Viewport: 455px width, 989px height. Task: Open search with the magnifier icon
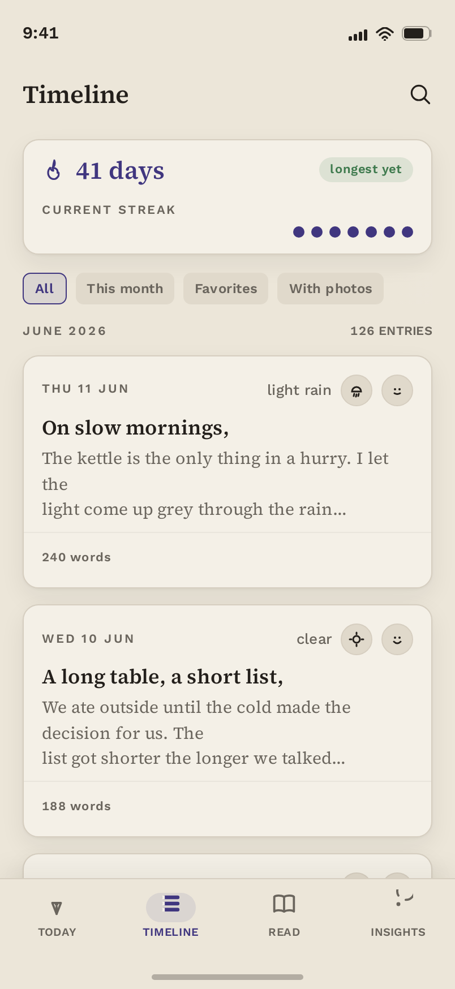(x=420, y=94)
